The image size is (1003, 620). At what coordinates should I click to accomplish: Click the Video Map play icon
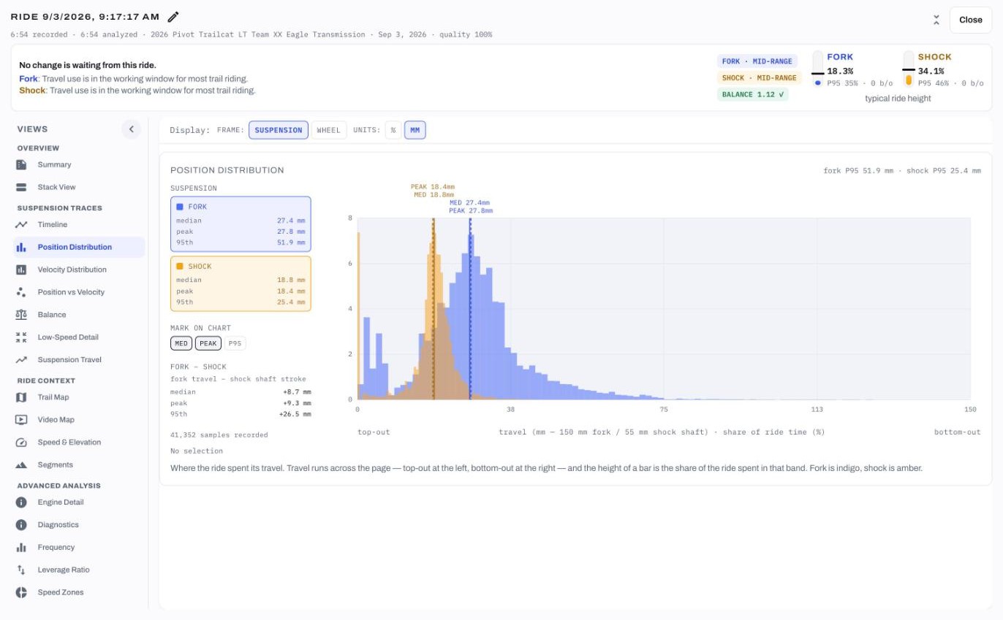21,420
